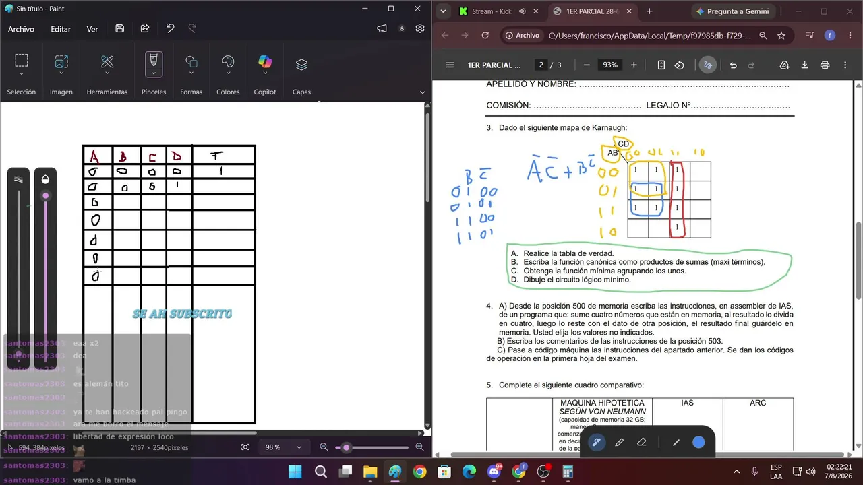Zoom in using Paint's magnifier plus
This screenshot has width=863, height=485.
point(419,447)
